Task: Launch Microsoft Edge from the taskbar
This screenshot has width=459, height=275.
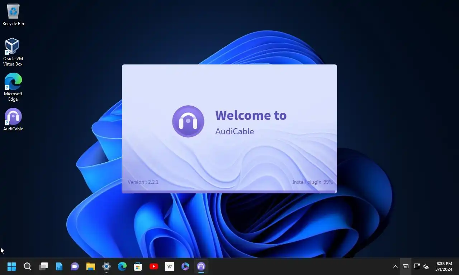Action: 122,266
